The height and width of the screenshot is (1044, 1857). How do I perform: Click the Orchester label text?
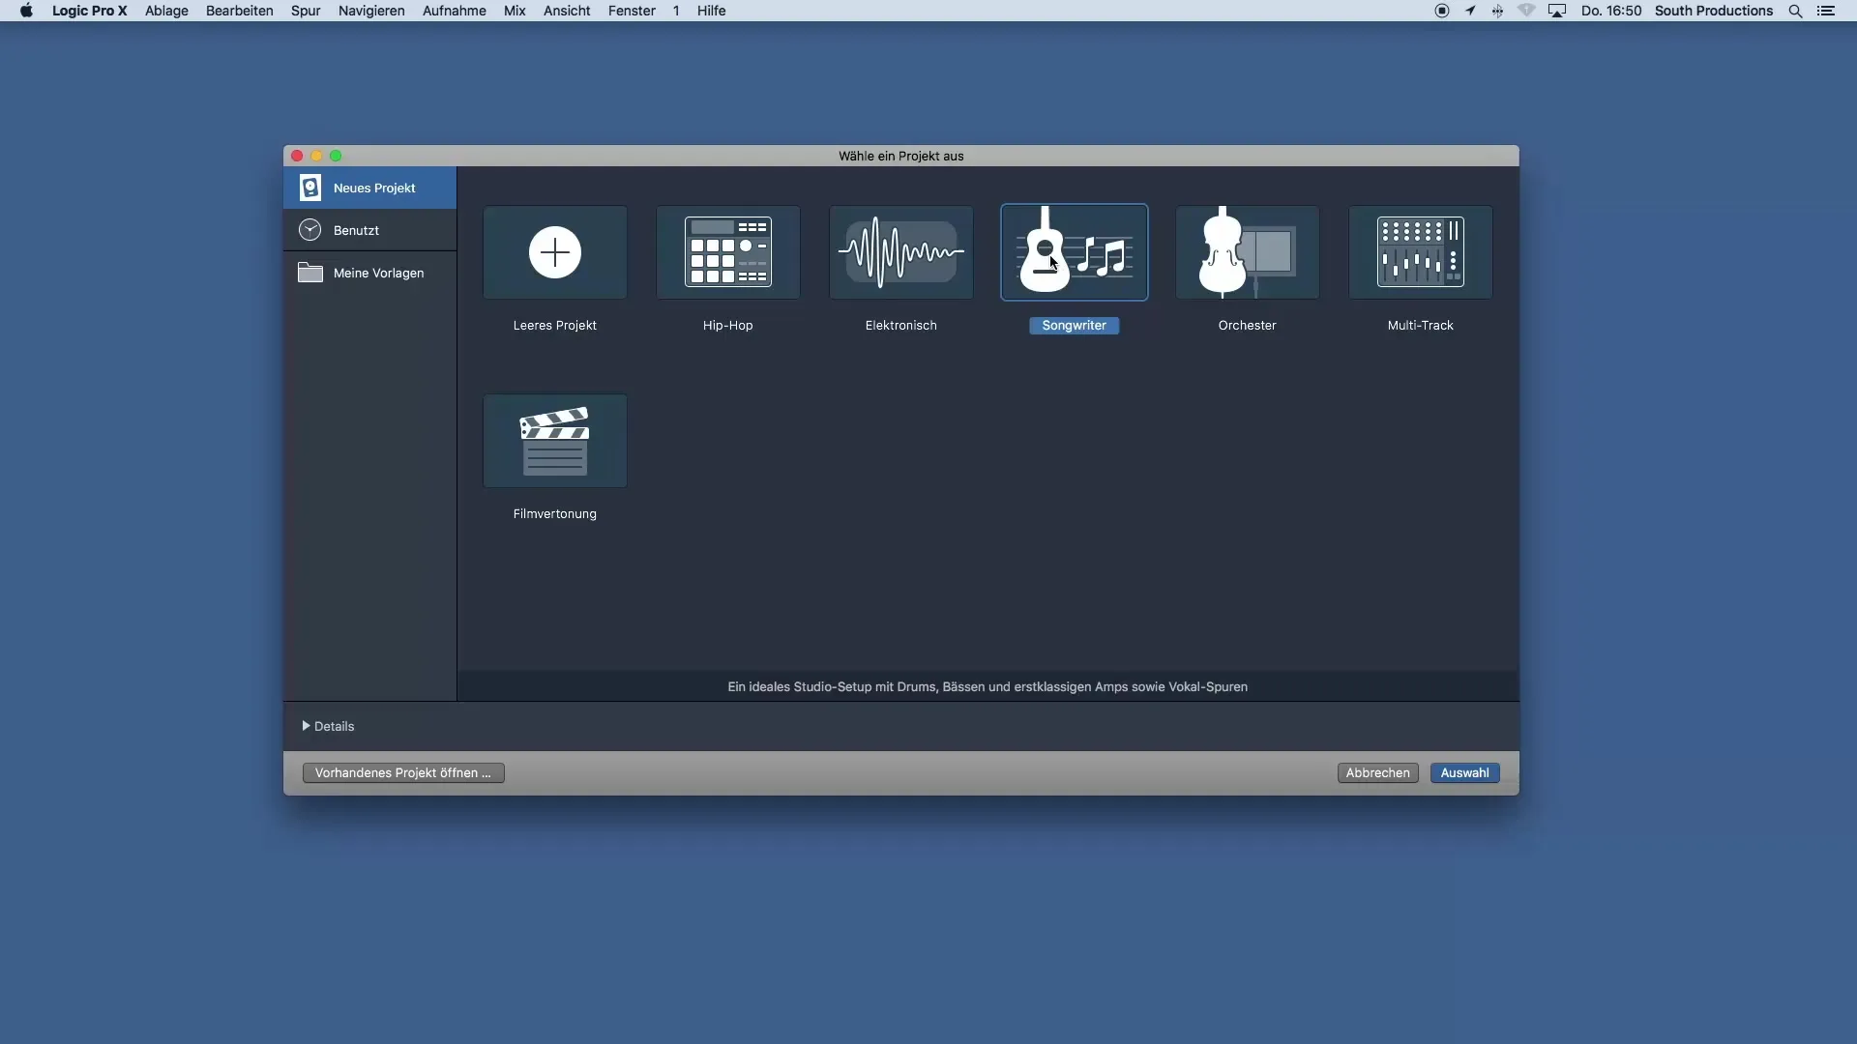1248,326
